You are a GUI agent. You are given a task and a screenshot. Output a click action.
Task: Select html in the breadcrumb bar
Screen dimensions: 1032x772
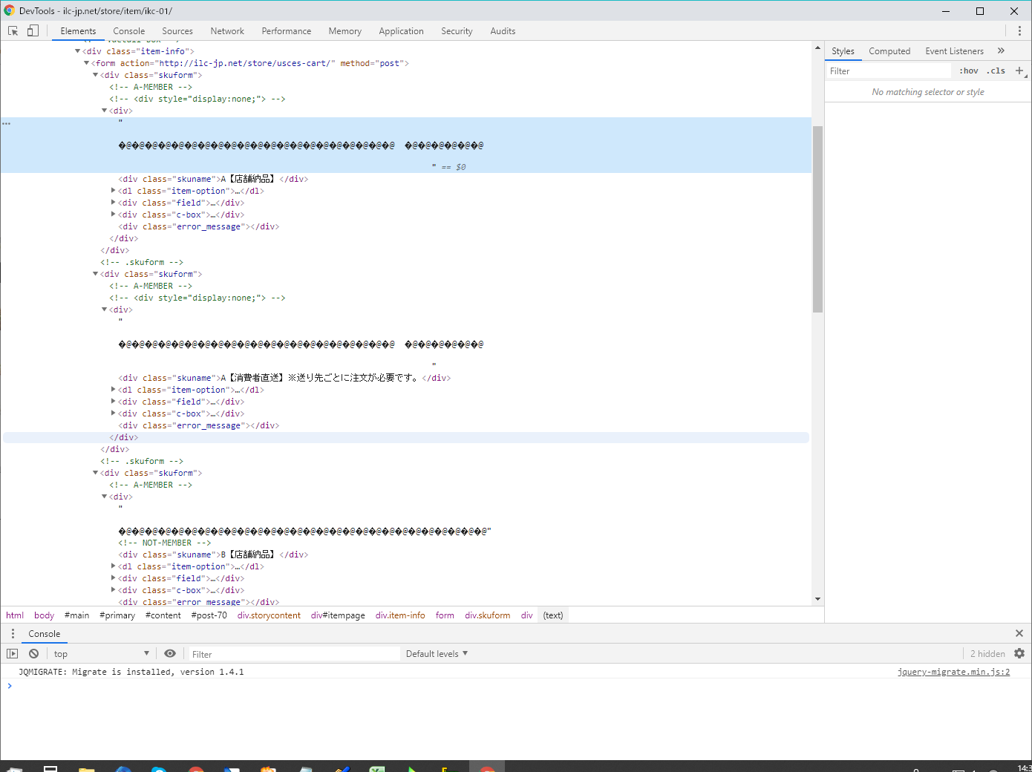tap(15, 615)
